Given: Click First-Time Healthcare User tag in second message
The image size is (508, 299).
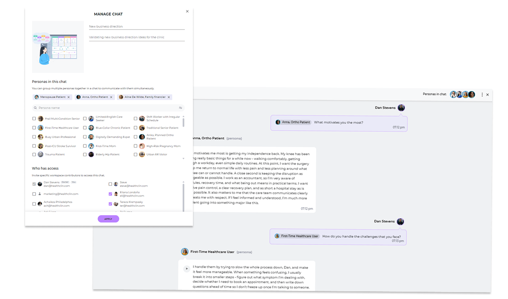Looking at the screenshot, I should coord(297,236).
